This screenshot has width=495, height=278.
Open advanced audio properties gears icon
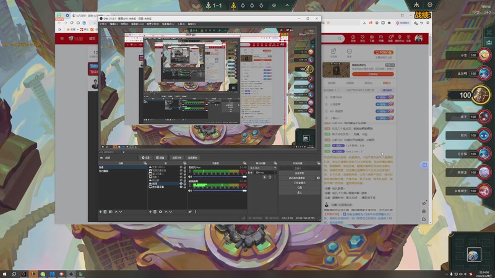pos(190,211)
